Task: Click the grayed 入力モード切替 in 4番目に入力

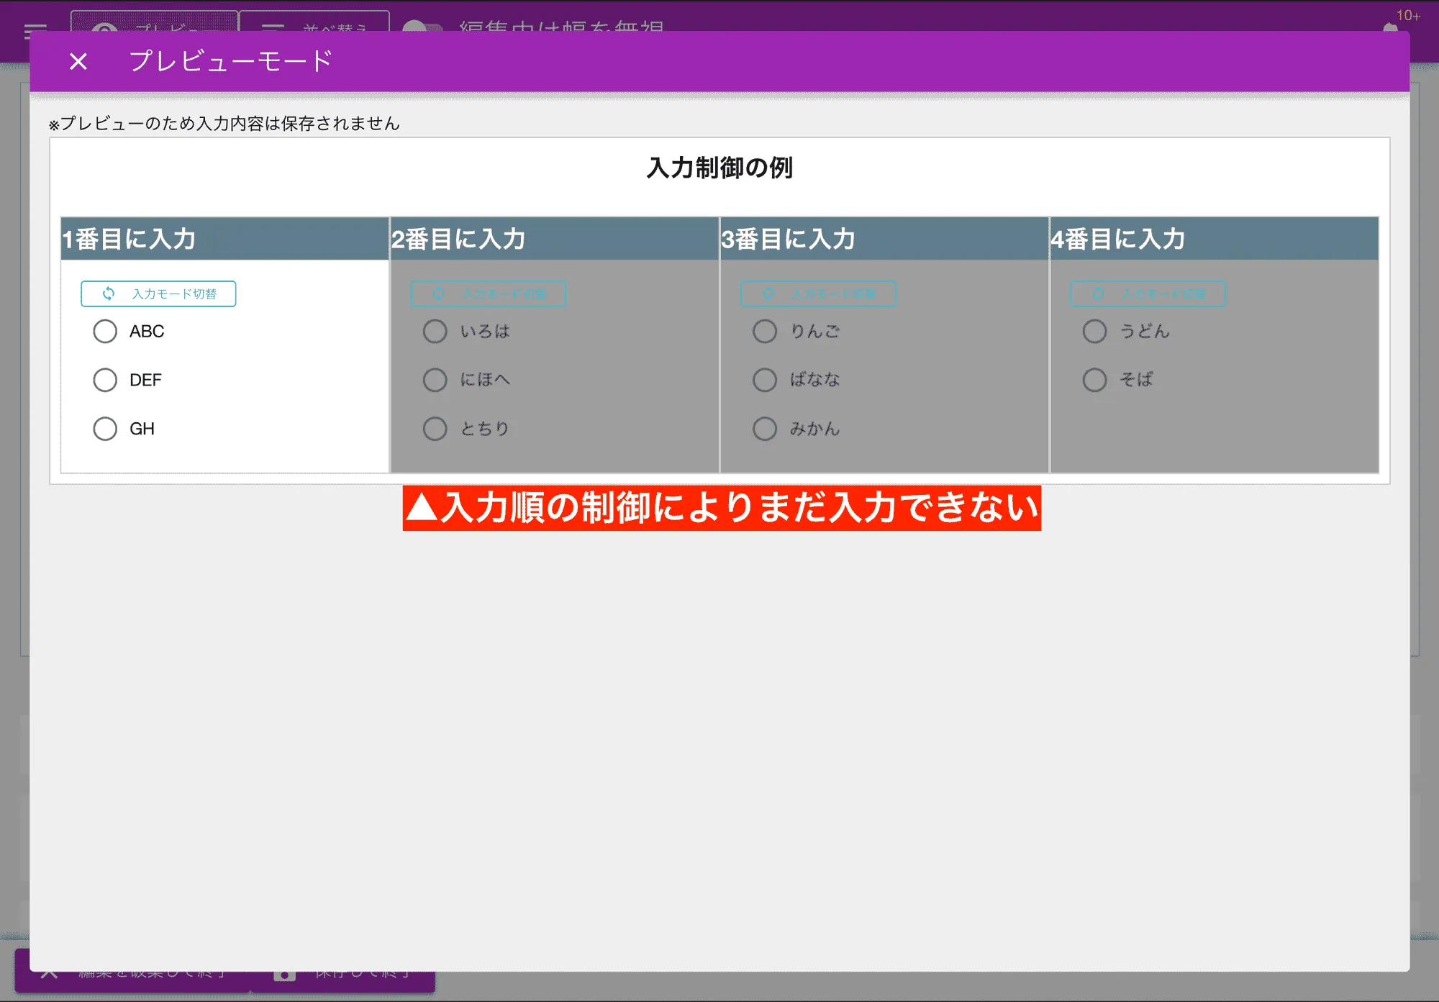Action: tap(1148, 293)
